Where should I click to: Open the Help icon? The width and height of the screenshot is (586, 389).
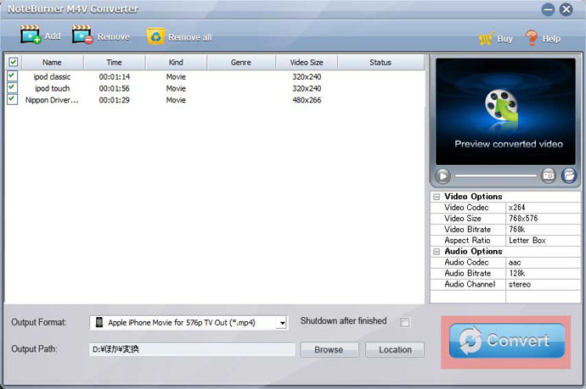pos(532,38)
